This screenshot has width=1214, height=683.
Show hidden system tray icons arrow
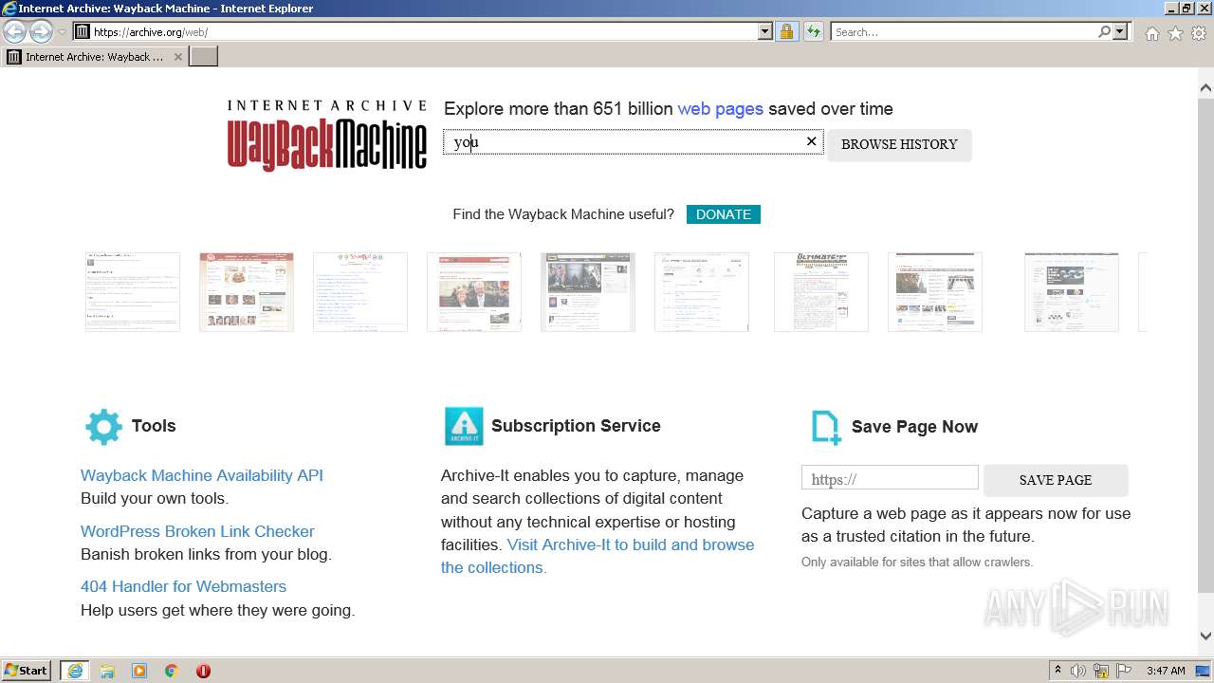tap(1058, 671)
